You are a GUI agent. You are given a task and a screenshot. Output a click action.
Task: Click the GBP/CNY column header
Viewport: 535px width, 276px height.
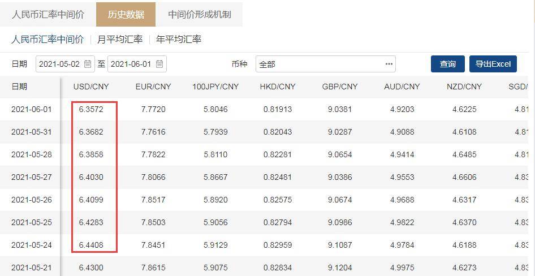[340, 87]
